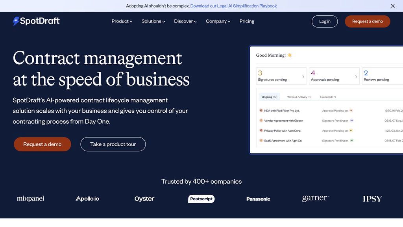Click status icon beside SaaS Agreement with Alph
Viewport: 403px width, 227px height.
tap(261, 141)
